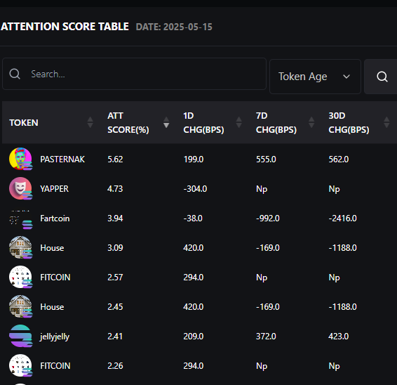The height and width of the screenshot is (385, 397).
Task: Click the second FITCOIN row icon with 2.26
Action: click(20, 365)
